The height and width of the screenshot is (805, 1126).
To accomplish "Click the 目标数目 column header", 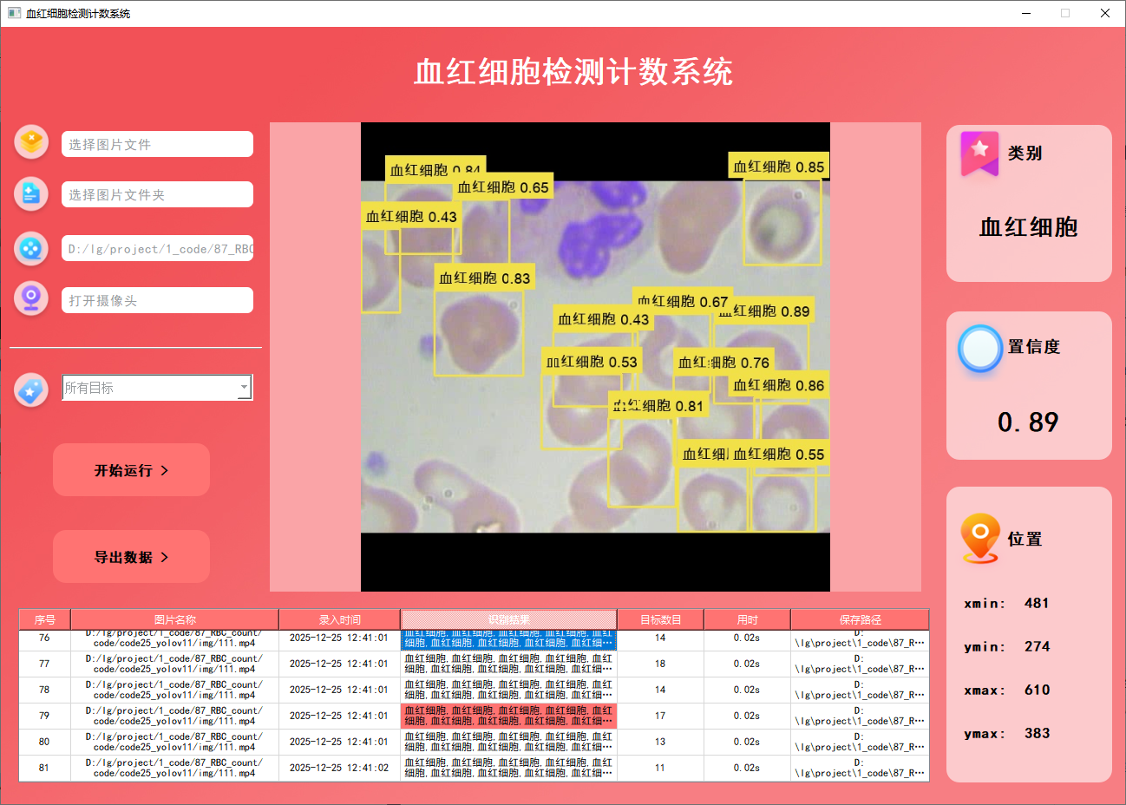I will [x=660, y=619].
